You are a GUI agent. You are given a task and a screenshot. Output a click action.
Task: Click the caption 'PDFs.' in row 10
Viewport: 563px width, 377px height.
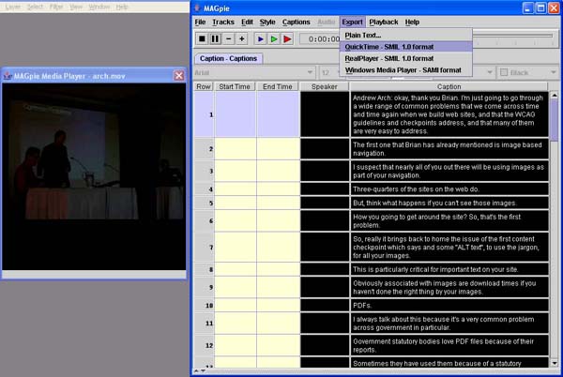tap(449, 306)
